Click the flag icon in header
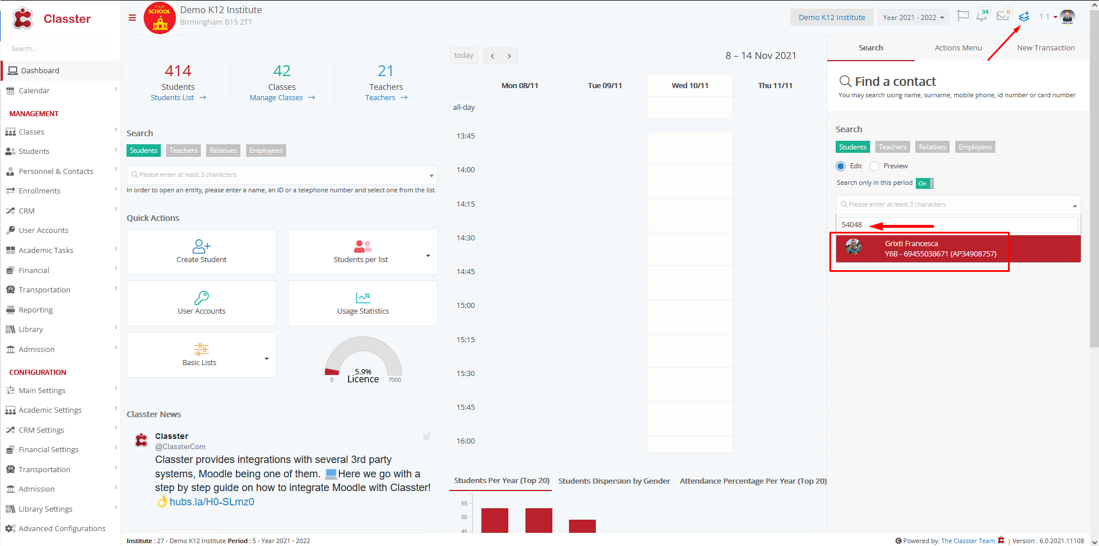 [963, 16]
